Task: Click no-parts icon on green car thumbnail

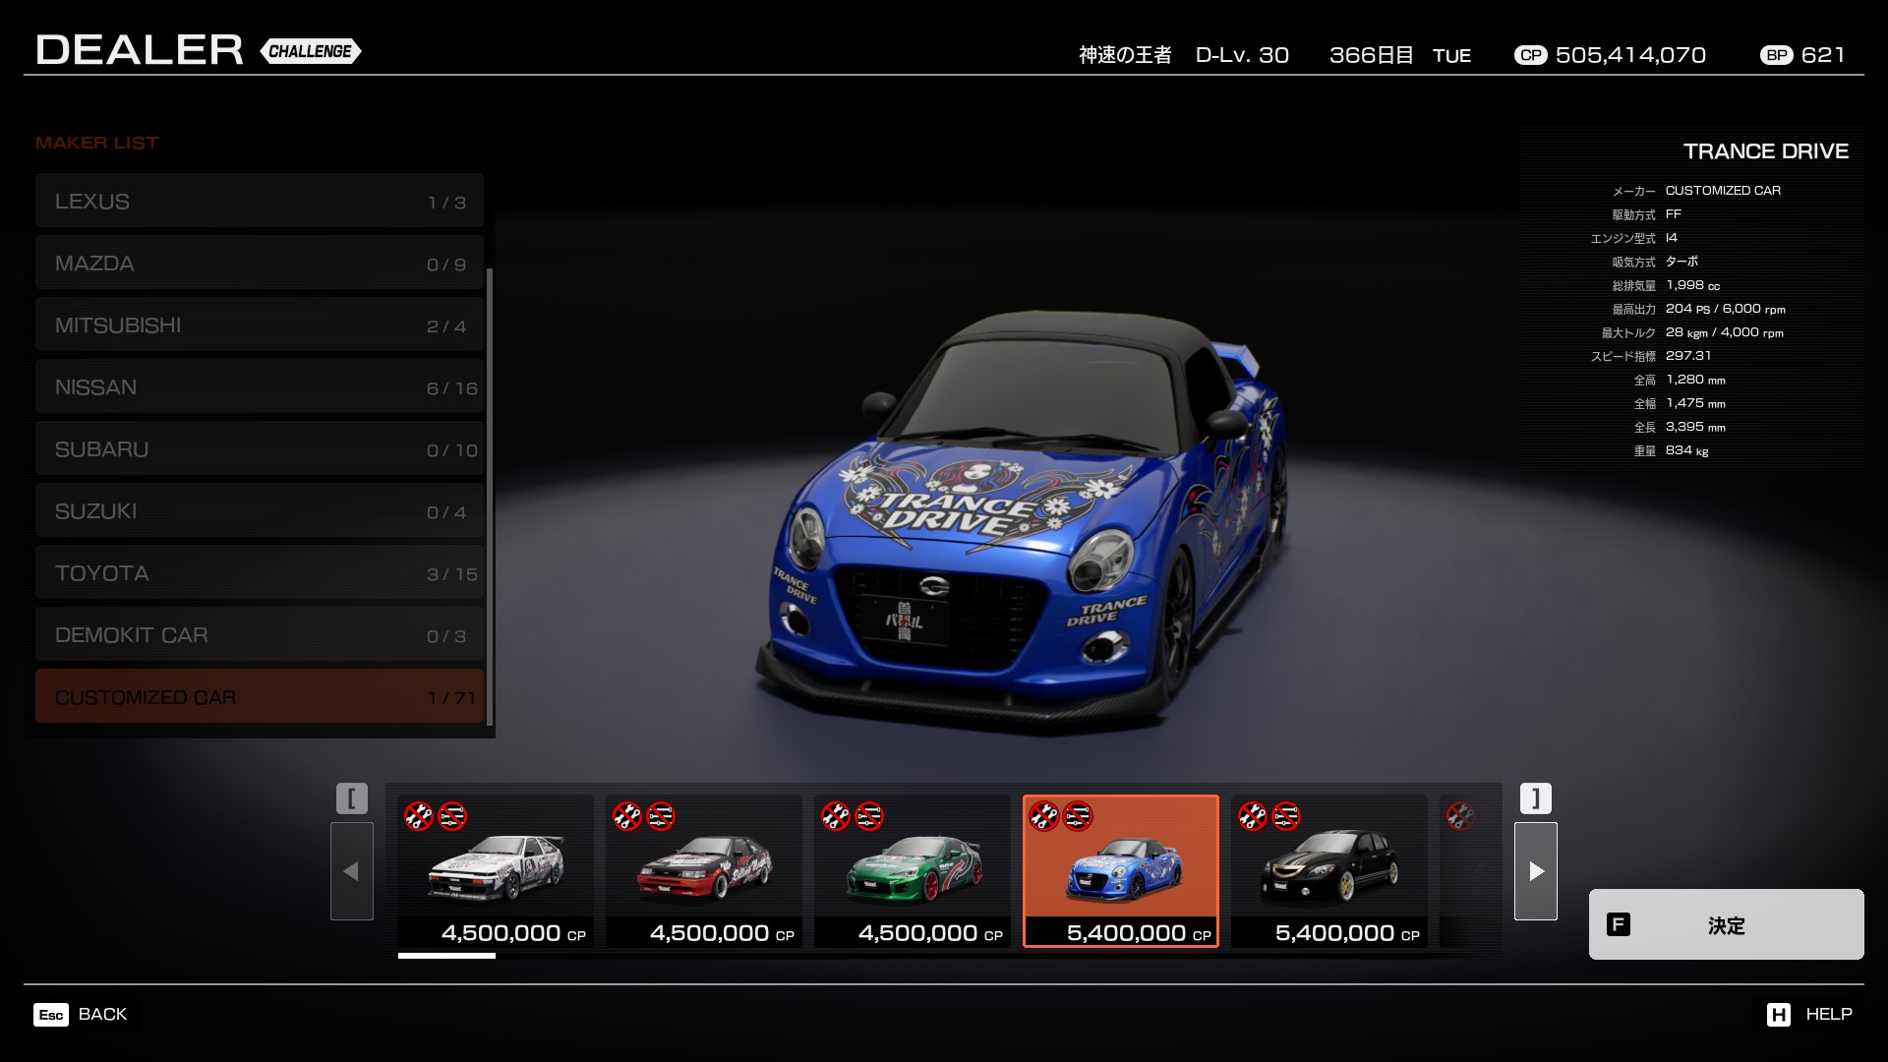Action: point(869,816)
